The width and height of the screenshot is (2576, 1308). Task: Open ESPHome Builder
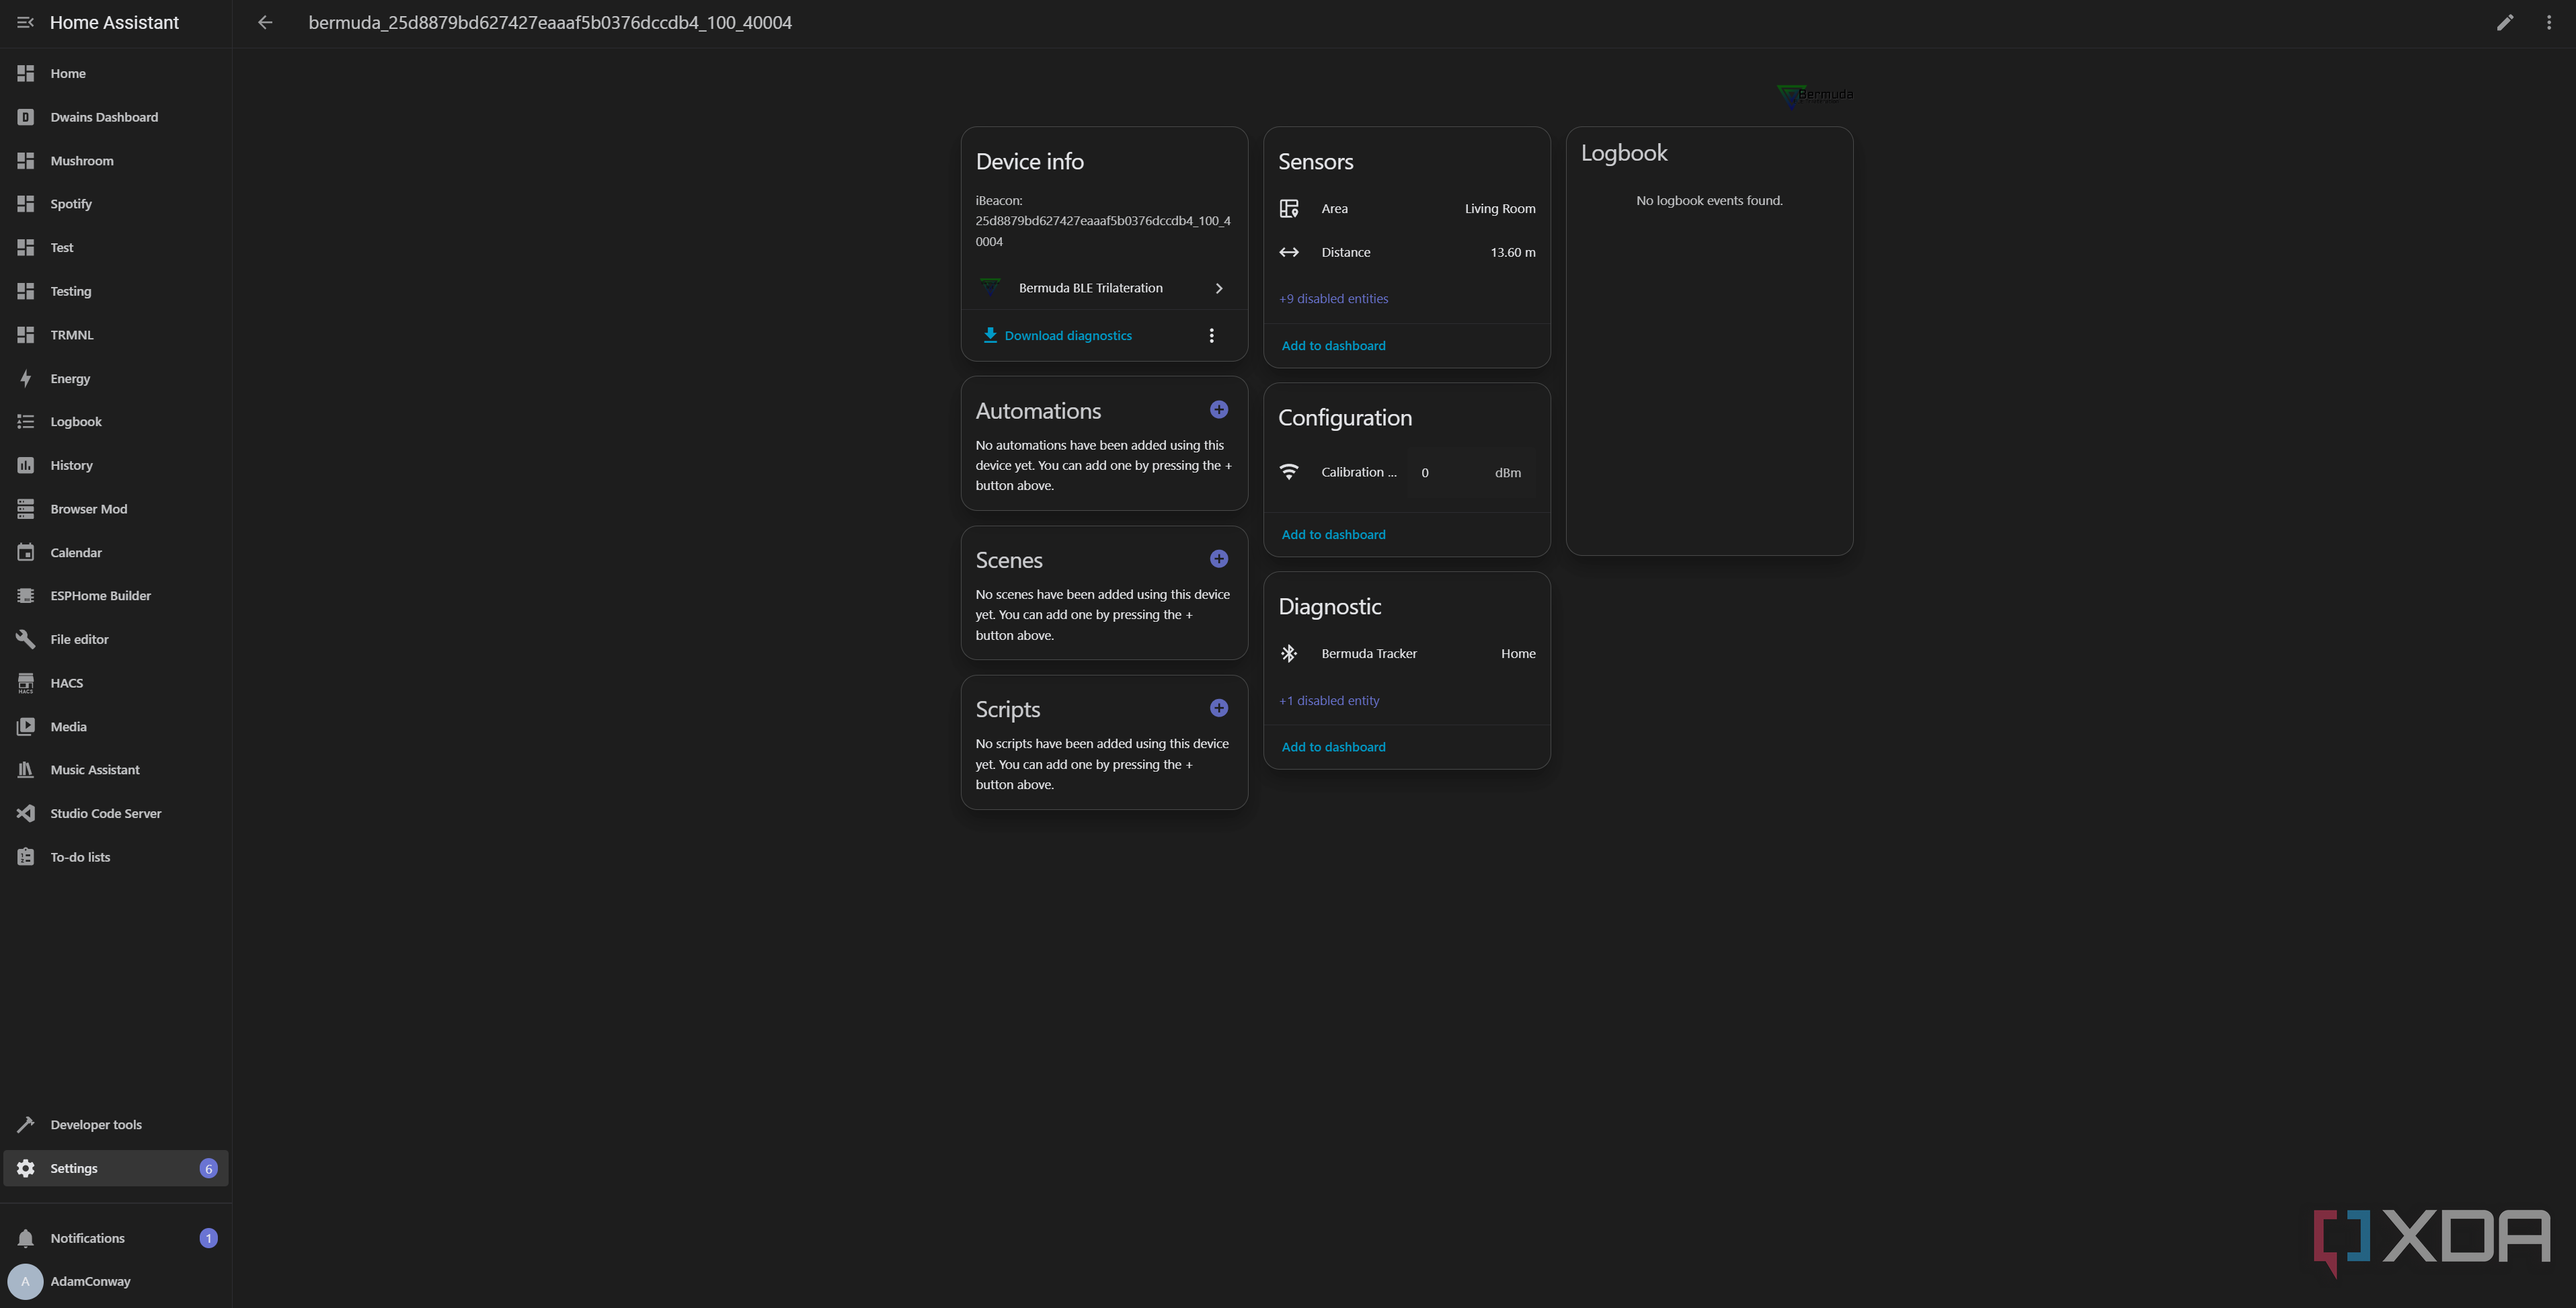[116, 596]
